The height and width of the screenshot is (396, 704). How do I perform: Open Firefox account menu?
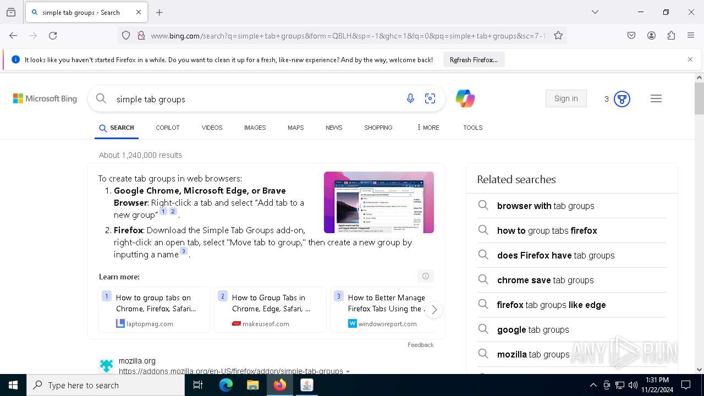pyautogui.click(x=651, y=35)
